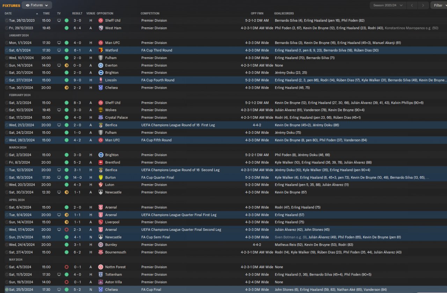Image resolution: width=447 pixels, height=293 pixels.
Task: Click the tick icon beside Tue, 26/12/2023
Action: click(x=7, y=21)
